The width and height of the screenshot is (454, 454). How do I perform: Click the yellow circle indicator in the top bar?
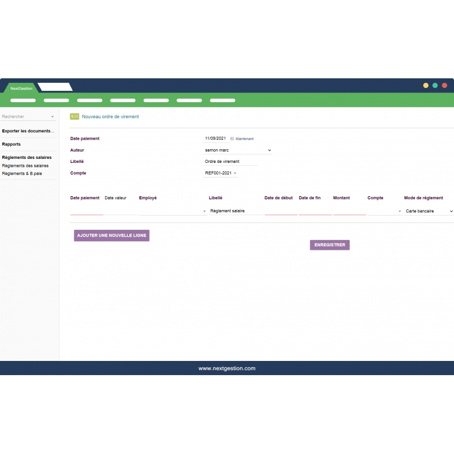(426, 85)
